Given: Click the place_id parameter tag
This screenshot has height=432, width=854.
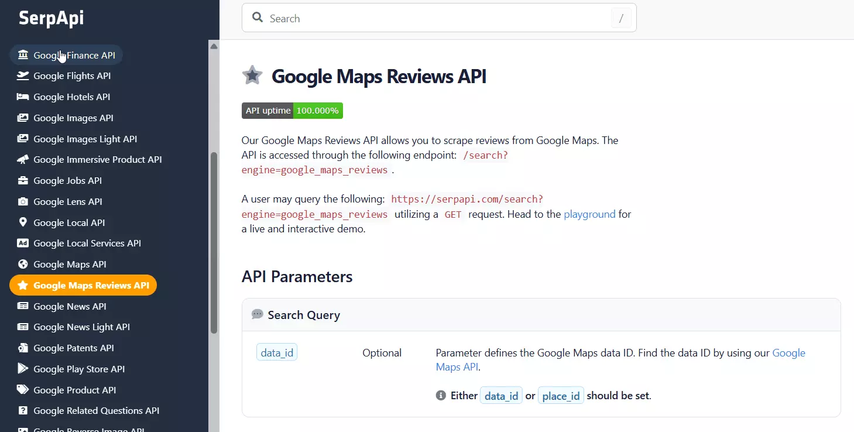Looking at the screenshot, I should (561, 396).
